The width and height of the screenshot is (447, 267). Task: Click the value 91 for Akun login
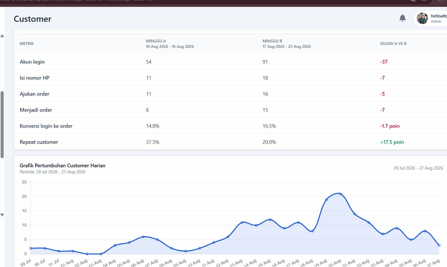click(265, 62)
